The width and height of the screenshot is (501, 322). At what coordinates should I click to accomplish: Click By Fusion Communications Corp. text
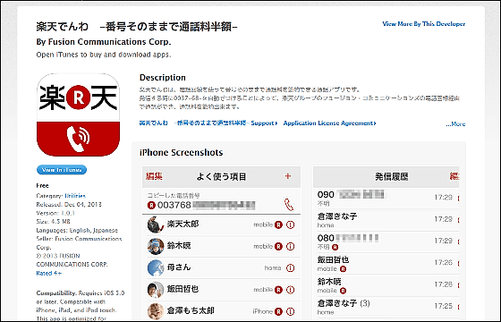(x=104, y=42)
